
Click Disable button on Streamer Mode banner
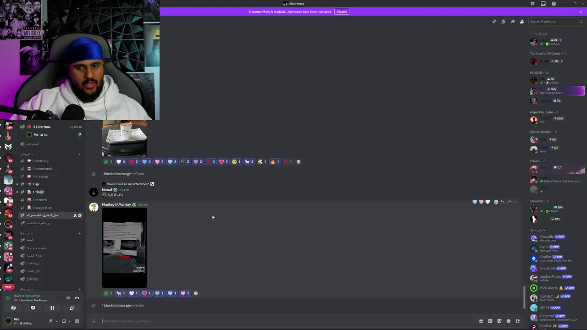tap(342, 11)
